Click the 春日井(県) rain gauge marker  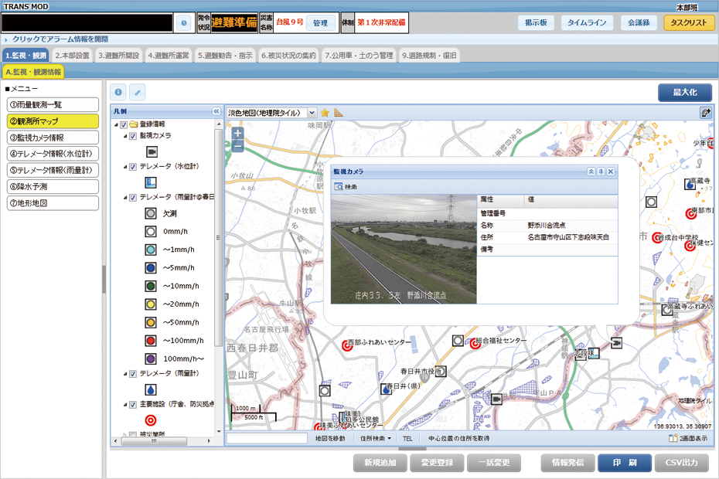coord(386,389)
